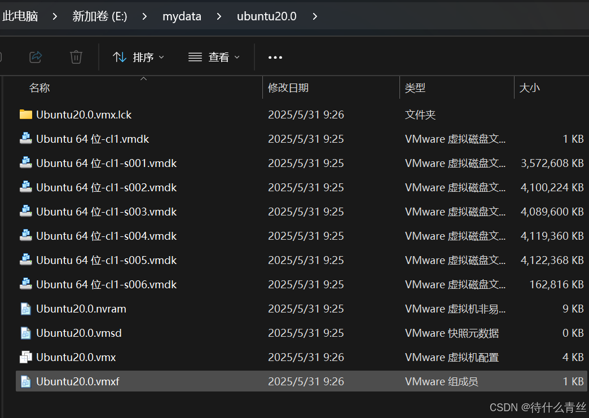Select file name Ubuntu 64 位-cl1-s001.vmdk
Viewport: 589px width, 418px height.
[x=106, y=163]
